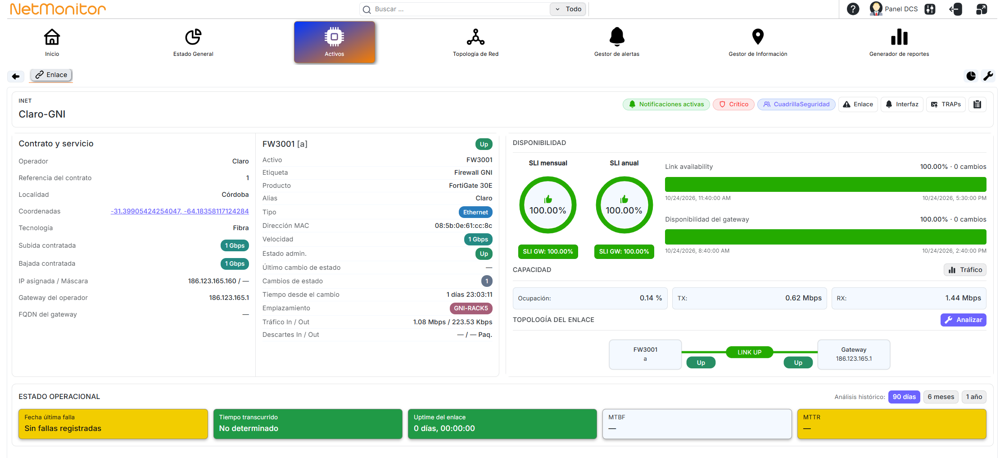
Task: Go to Topología de Red
Action: [475, 42]
